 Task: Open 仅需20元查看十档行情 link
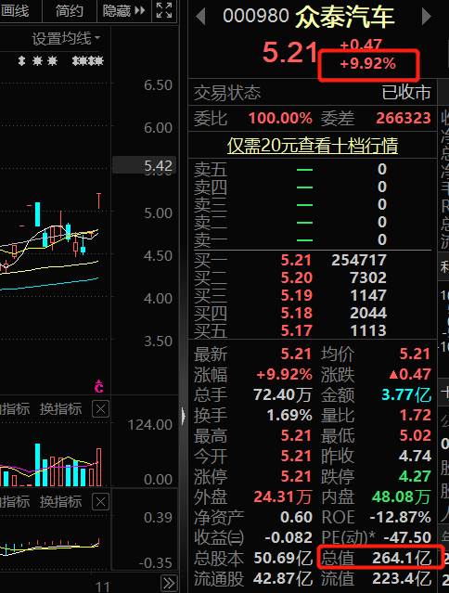pos(313,146)
